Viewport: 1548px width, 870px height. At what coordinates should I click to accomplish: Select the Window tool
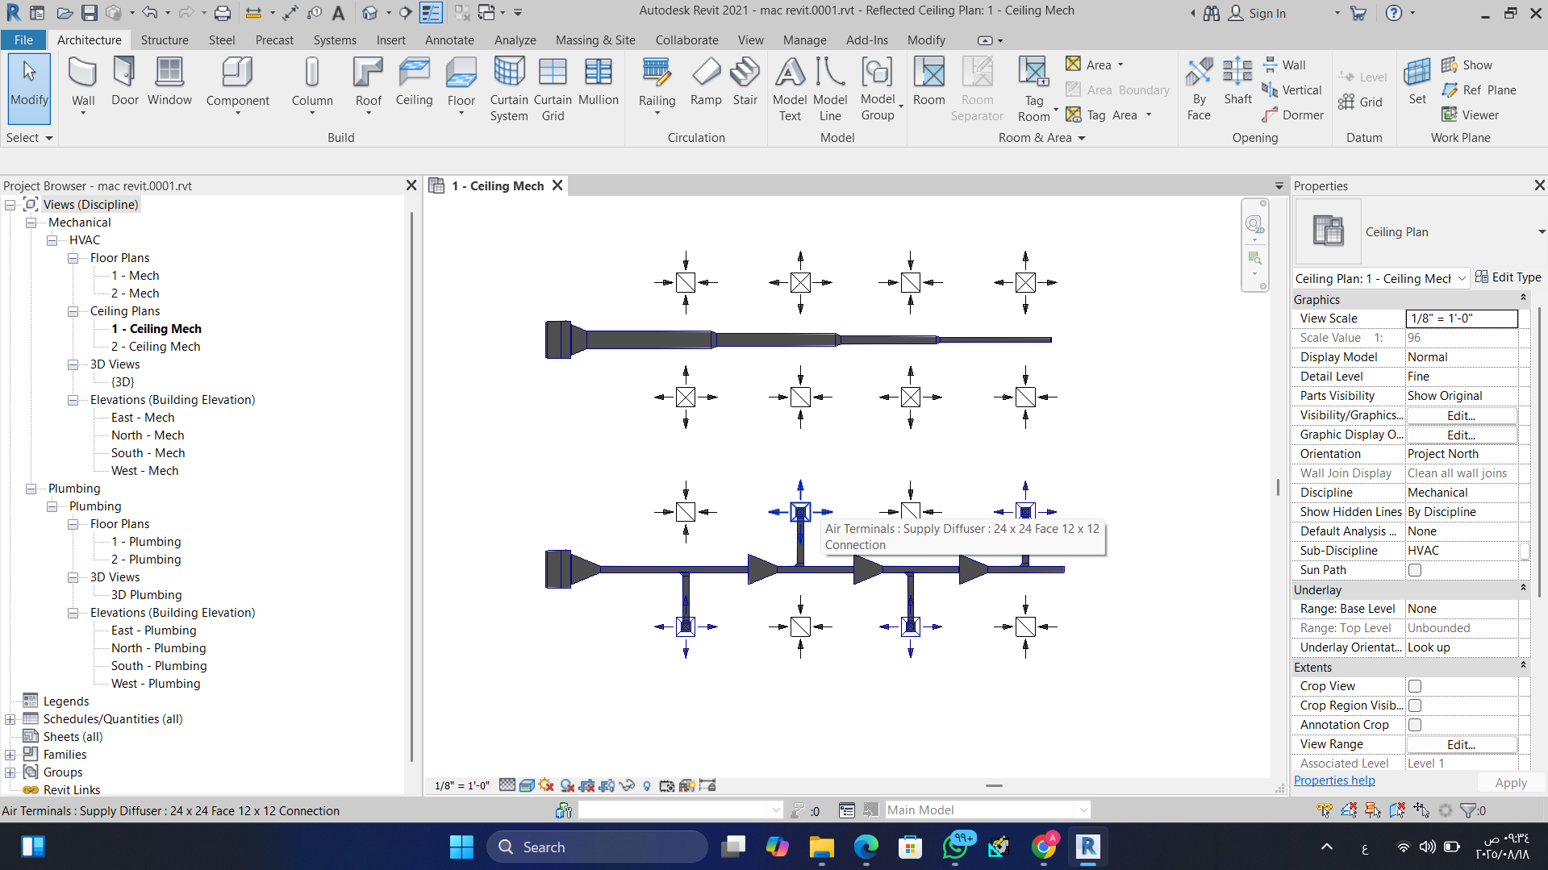point(169,81)
